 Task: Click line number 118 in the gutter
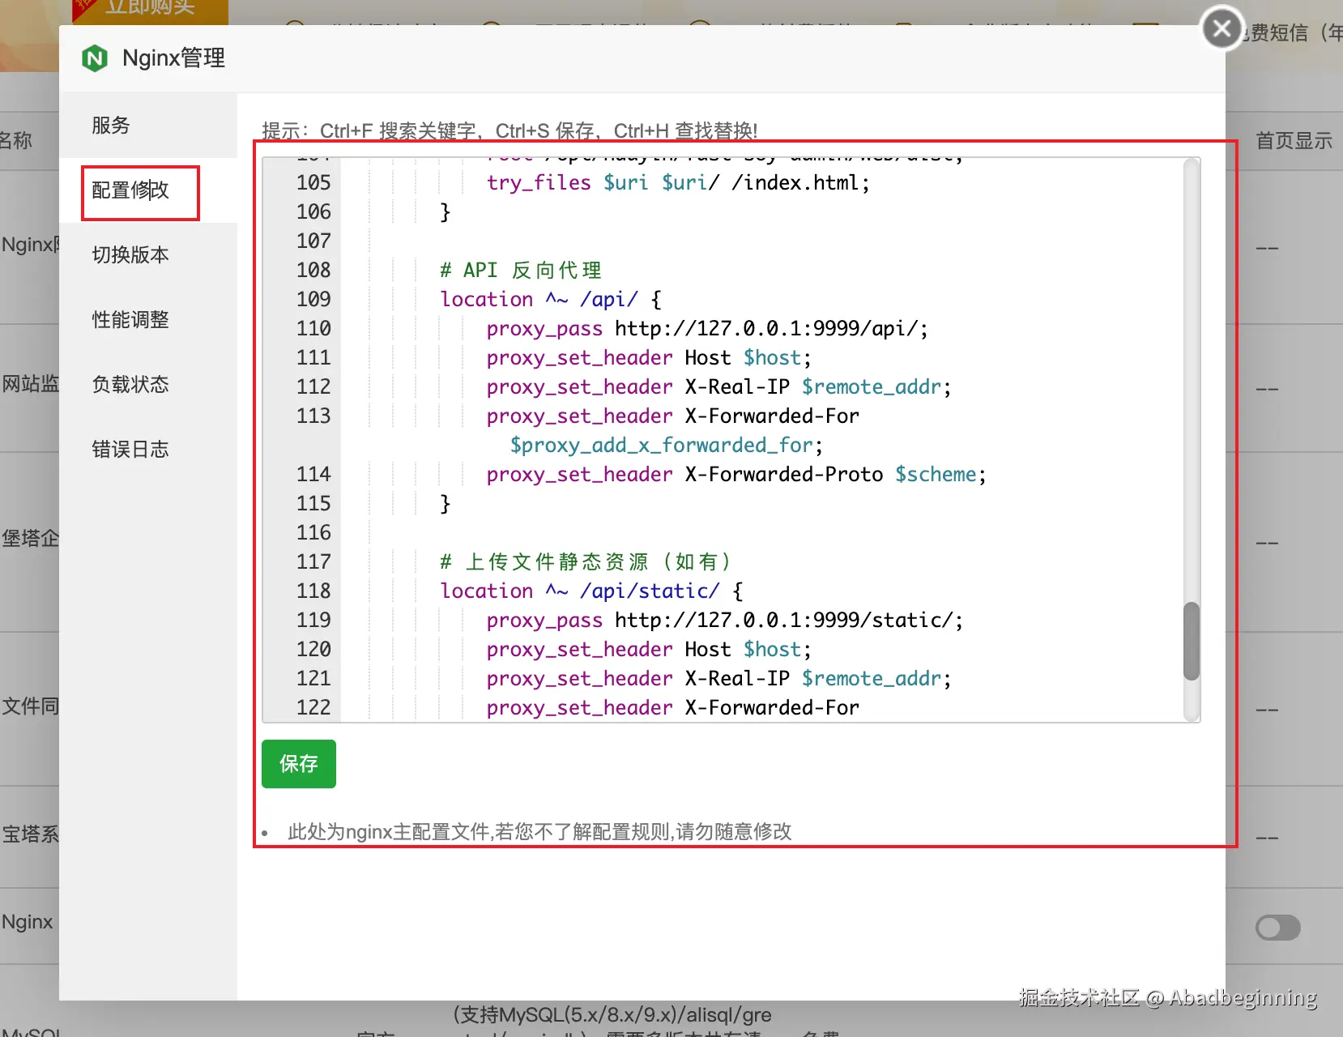click(x=313, y=591)
